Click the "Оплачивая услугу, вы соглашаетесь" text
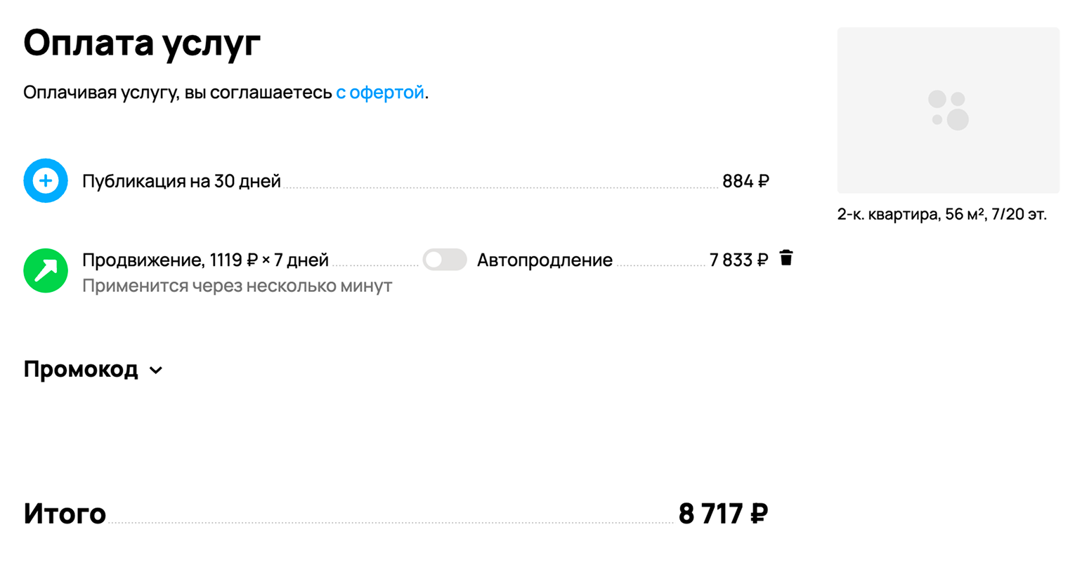This screenshot has width=1082, height=586. [x=178, y=93]
